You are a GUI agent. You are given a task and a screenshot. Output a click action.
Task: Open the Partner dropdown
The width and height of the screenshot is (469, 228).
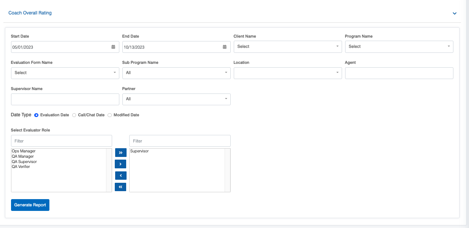176,99
